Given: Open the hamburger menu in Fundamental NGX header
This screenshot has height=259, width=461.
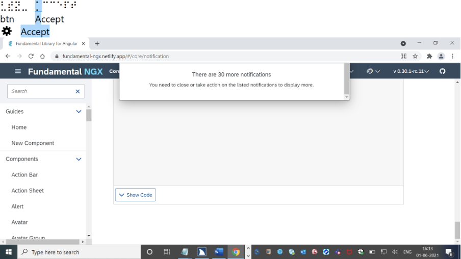Looking at the screenshot, I should coord(18,71).
